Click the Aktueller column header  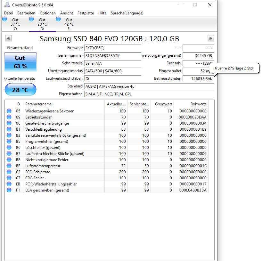click(x=116, y=104)
